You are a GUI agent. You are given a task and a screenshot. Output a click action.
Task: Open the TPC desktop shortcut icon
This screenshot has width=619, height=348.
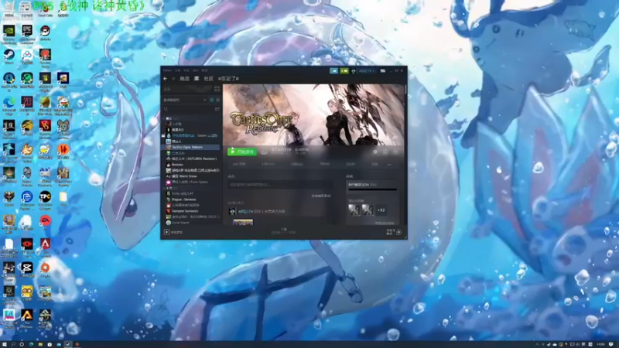click(x=45, y=198)
